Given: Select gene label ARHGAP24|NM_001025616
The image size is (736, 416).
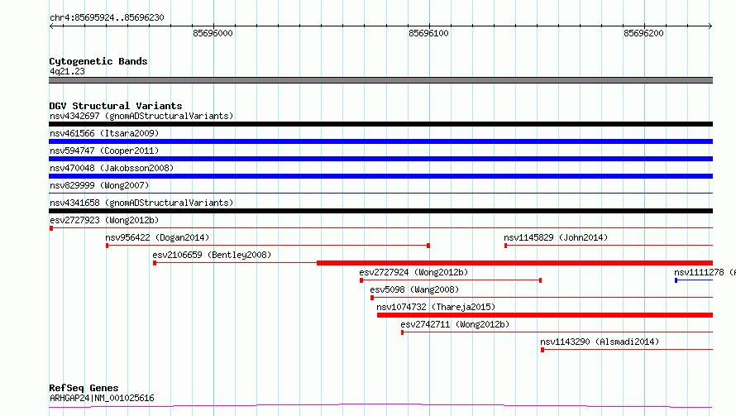Looking at the screenshot, I should tap(102, 398).
